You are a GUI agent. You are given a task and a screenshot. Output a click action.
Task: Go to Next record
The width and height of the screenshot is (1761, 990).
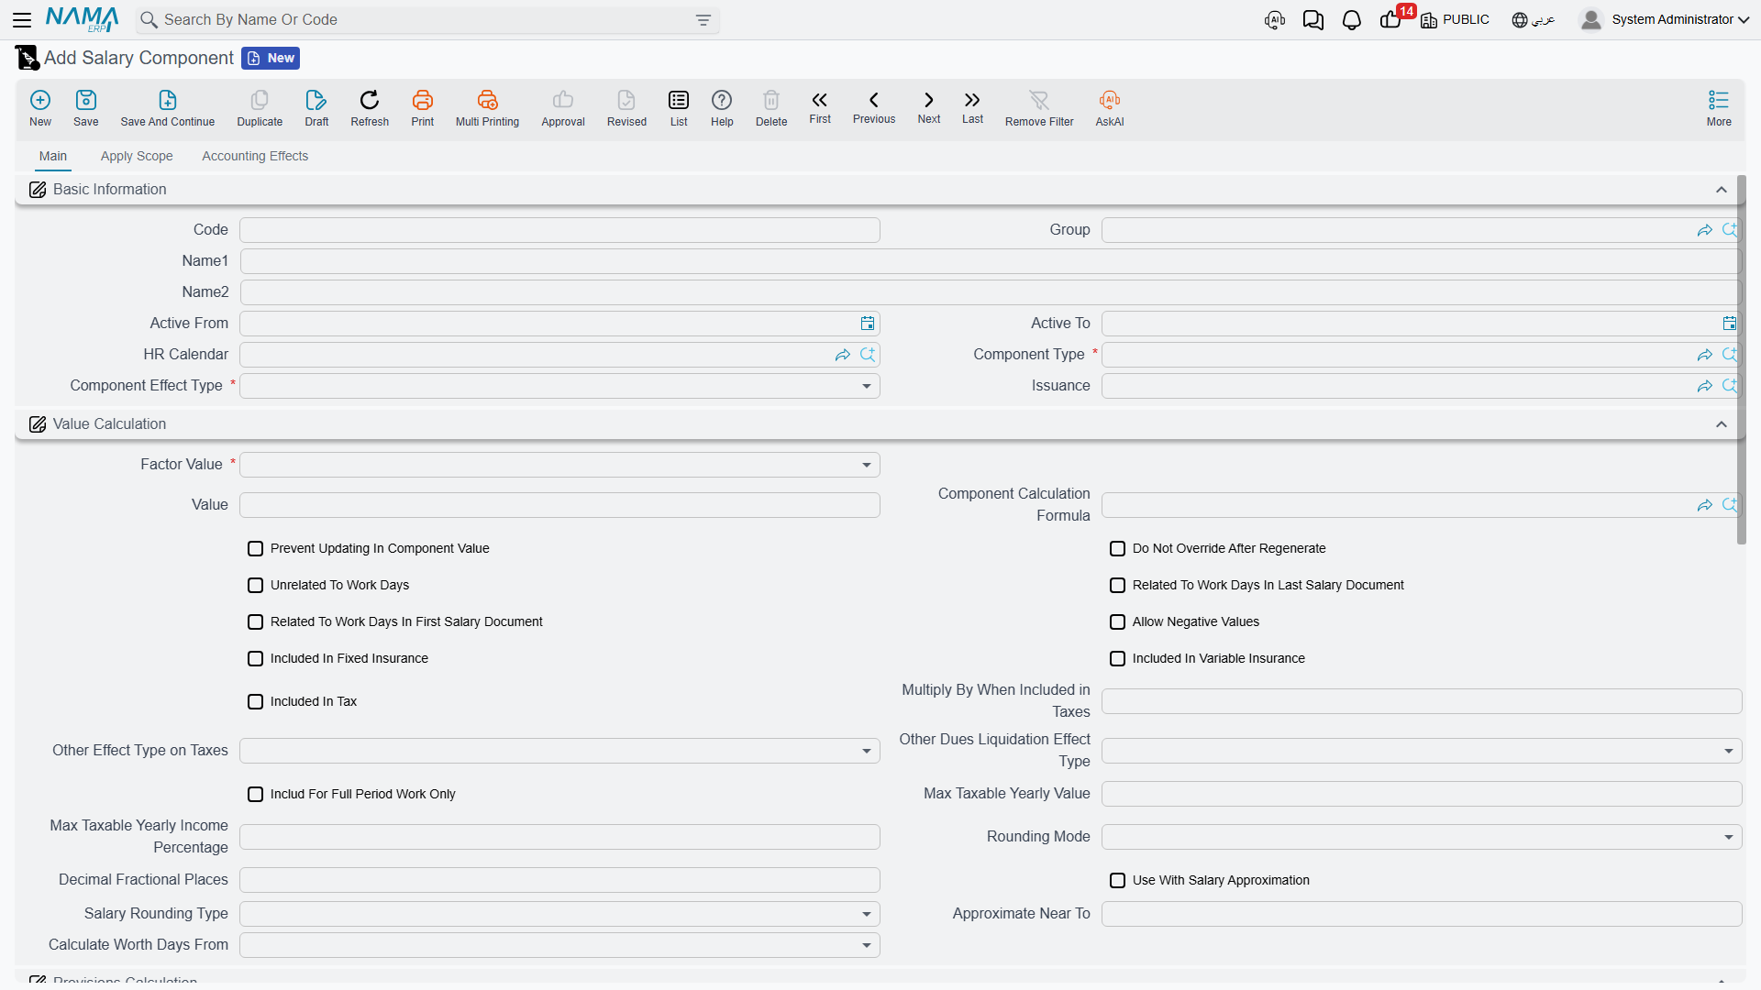pos(929,106)
